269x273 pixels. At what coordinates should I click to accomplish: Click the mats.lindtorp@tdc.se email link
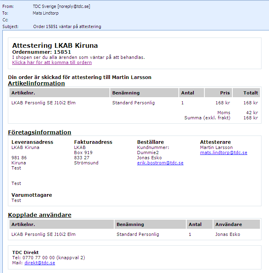point(224,153)
